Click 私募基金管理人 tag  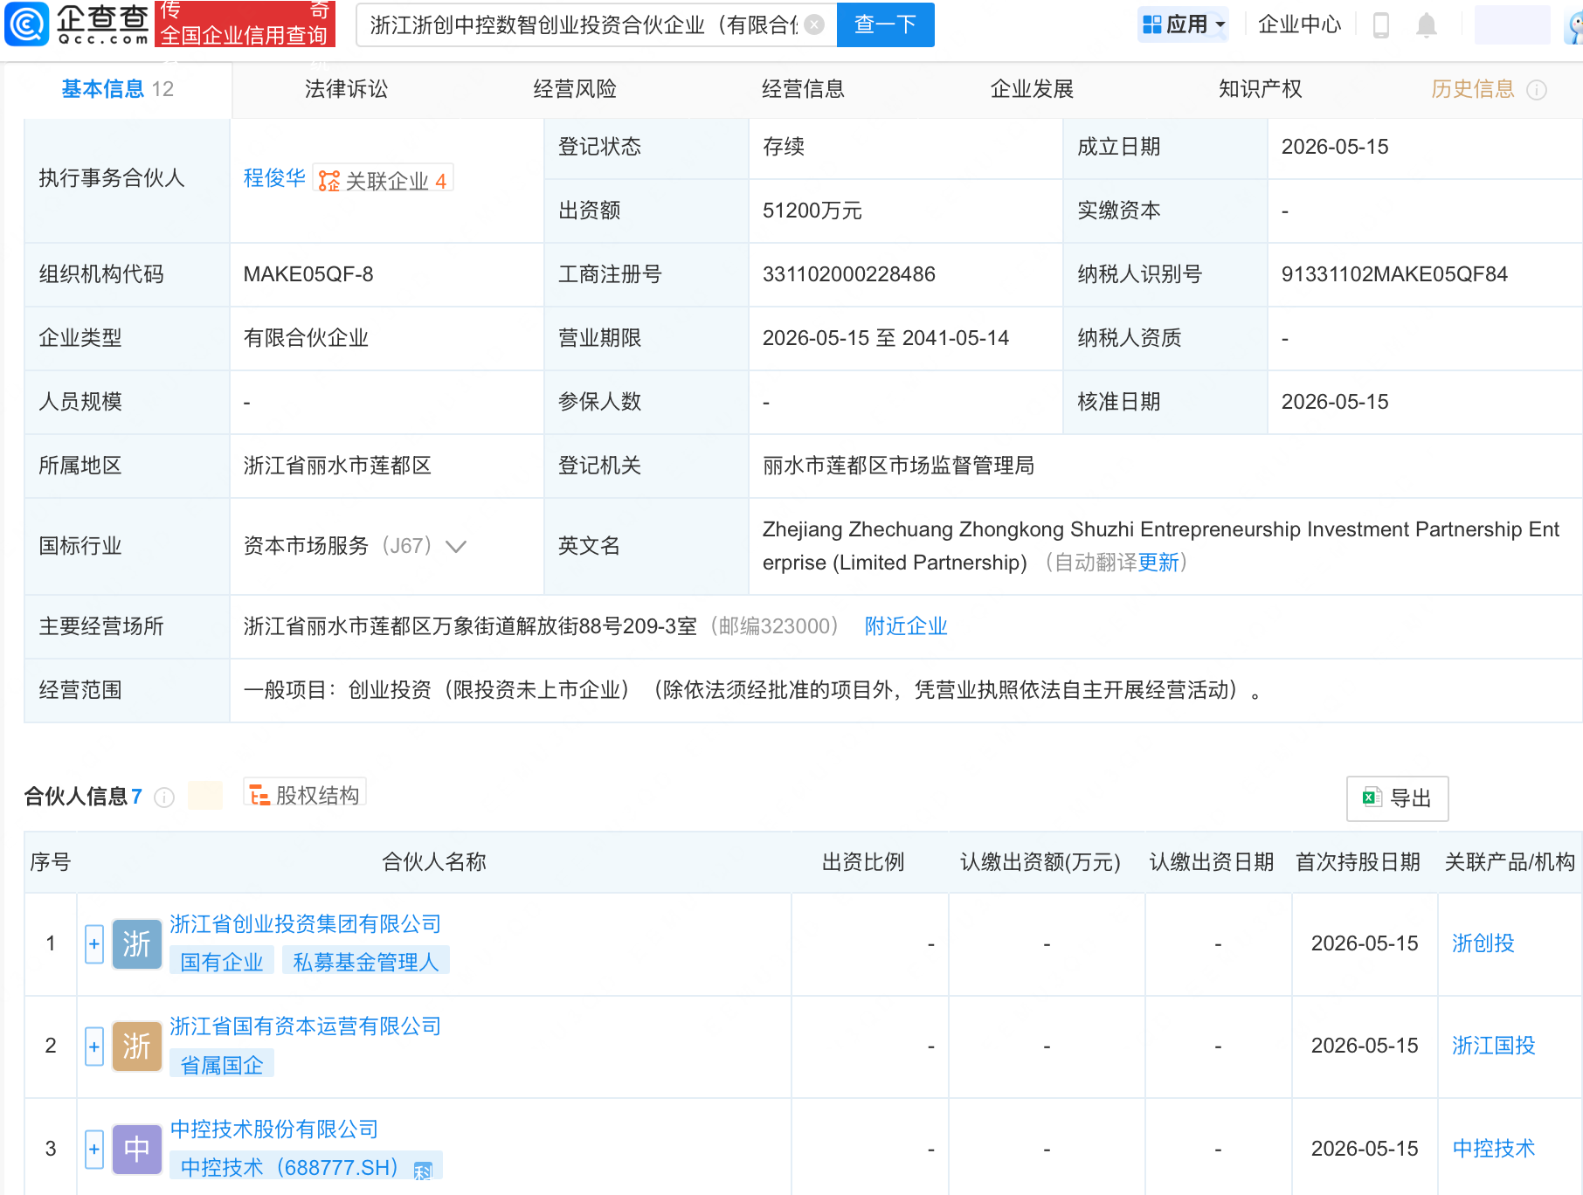point(366,962)
